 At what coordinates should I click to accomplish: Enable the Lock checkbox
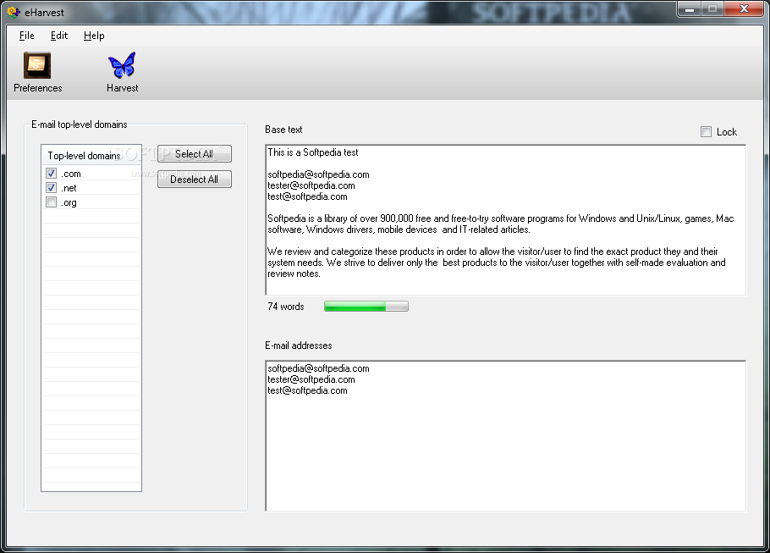(x=706, y=132)
